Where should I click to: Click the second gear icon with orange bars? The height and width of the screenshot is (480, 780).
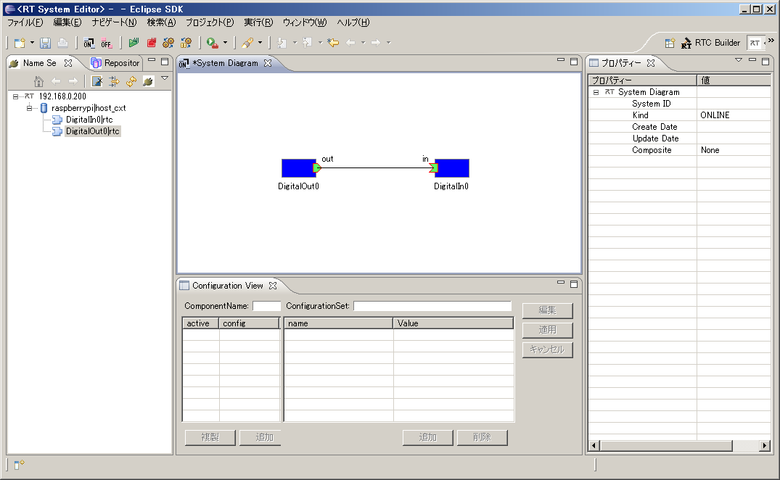[x=186, y=44]
